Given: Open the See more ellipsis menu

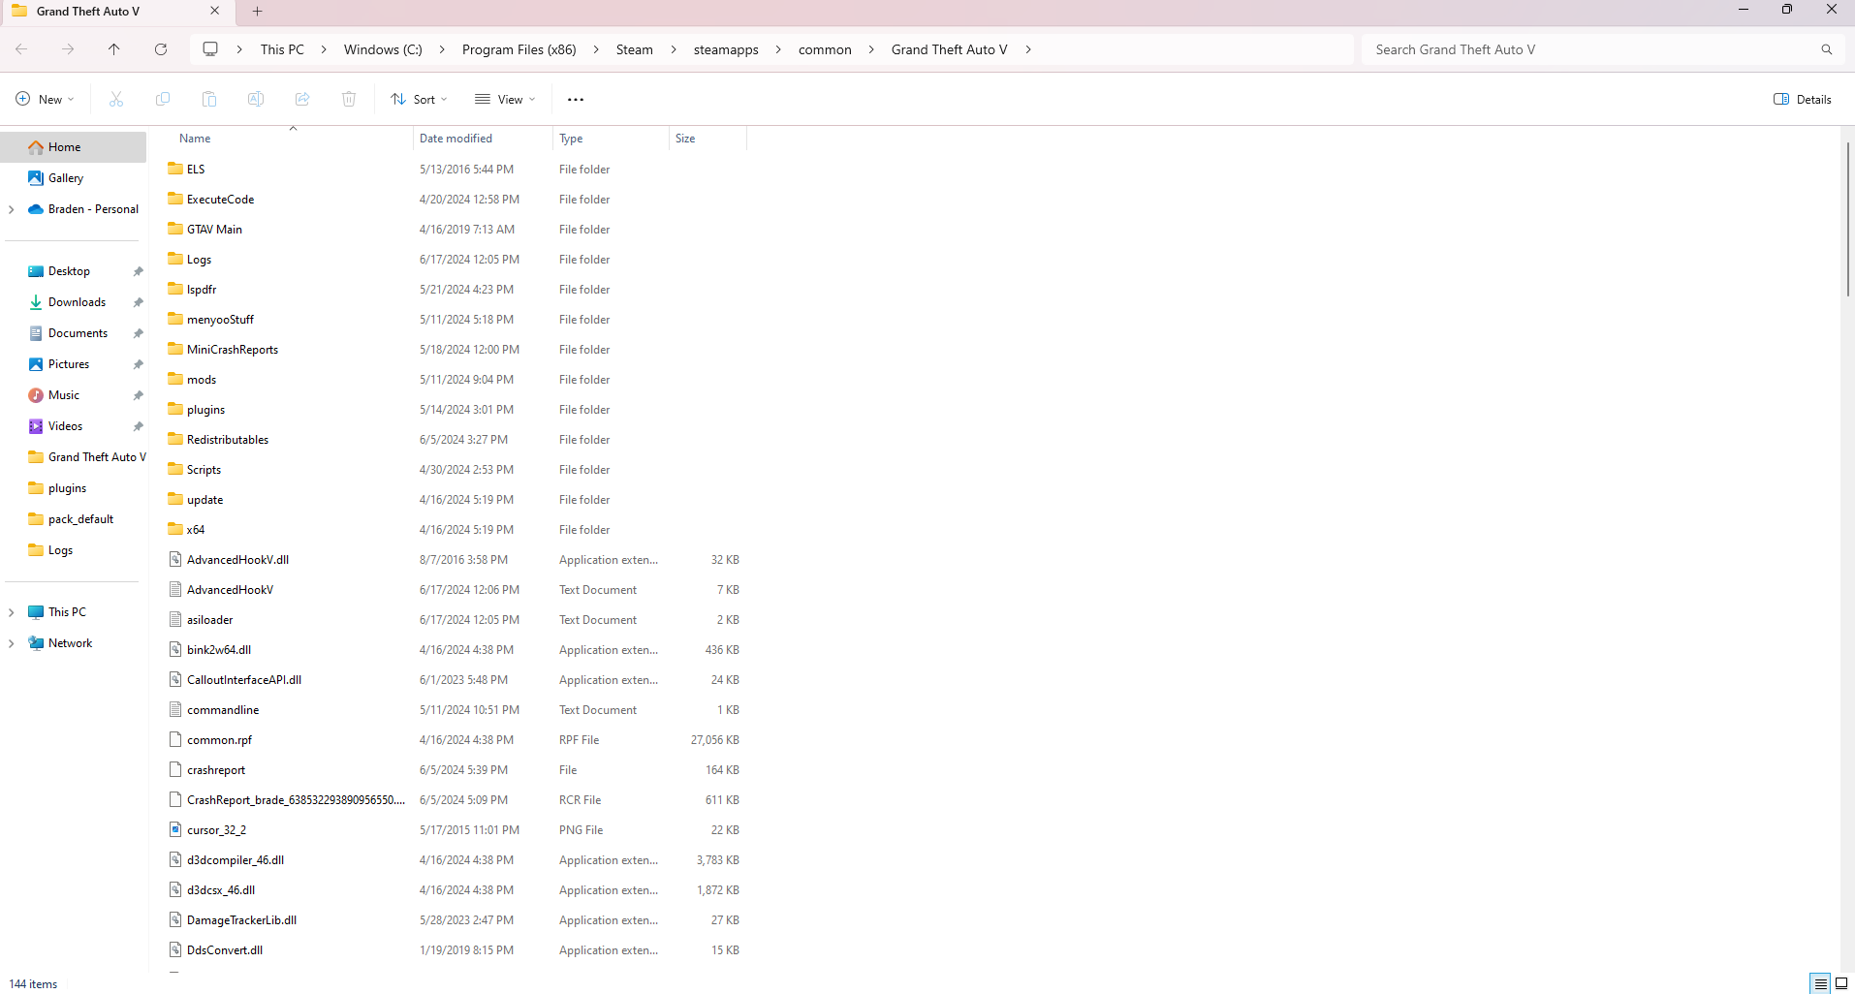Looking at the screenshot, I should coord(576,99).
